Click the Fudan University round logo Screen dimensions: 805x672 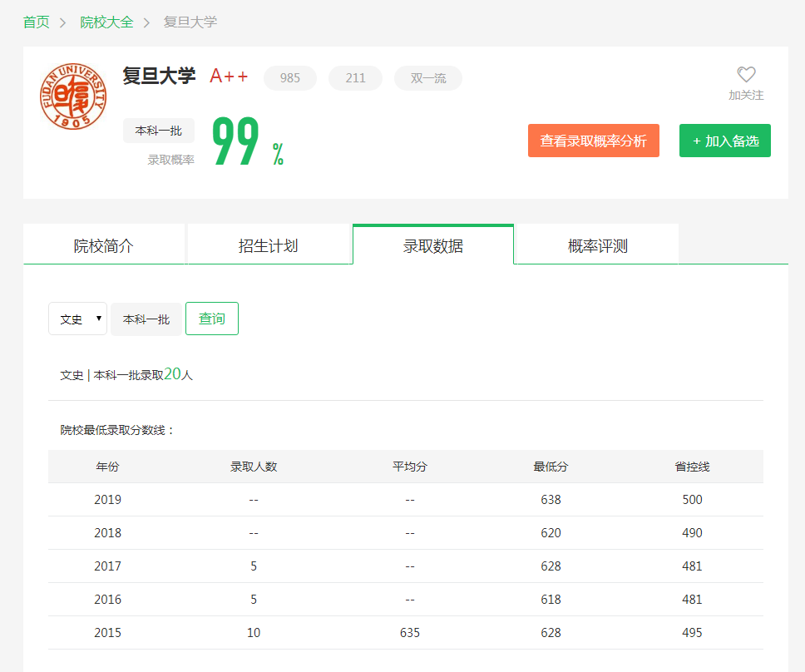click(x=73, y=96)
